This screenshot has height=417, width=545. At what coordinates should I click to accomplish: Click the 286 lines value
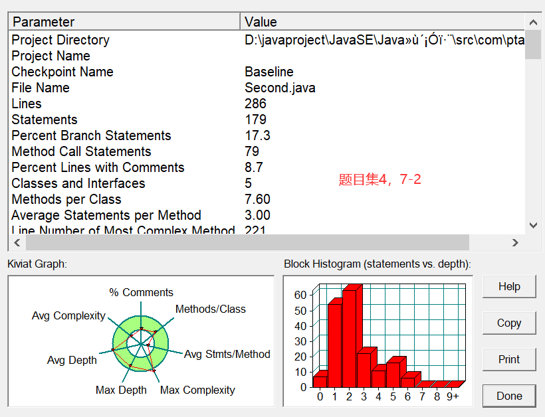255,104
